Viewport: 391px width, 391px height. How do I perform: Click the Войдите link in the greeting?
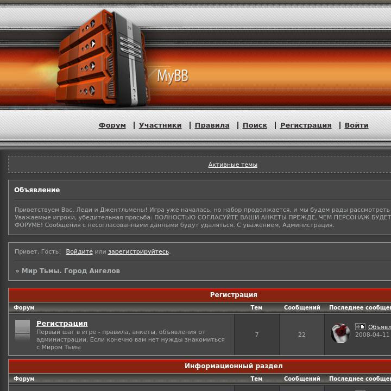coord(79,251)
